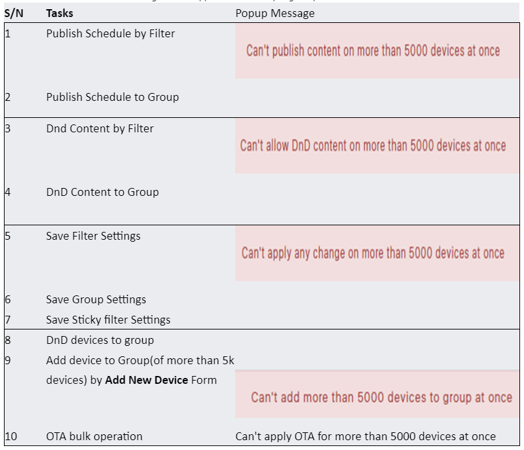
Task: Select DnD Content to Group entry
Action: click(x=102, y=192)
